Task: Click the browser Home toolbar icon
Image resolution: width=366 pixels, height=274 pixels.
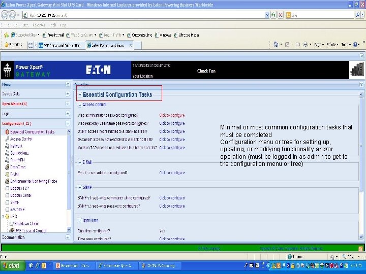Action: (276, 45)
